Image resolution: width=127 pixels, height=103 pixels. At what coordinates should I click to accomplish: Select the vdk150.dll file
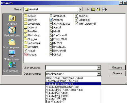tap(83, 20)
